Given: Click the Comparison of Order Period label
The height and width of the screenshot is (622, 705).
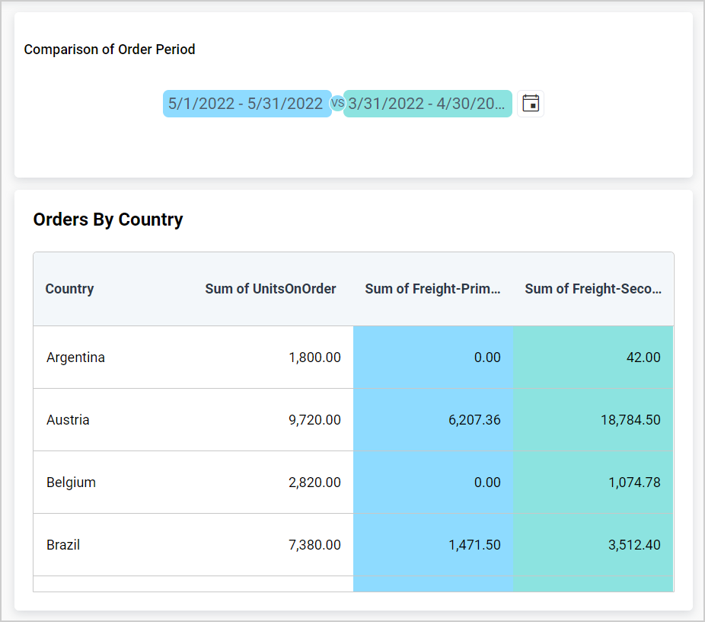Looking at the screenshot, I should tap(110, 50).
